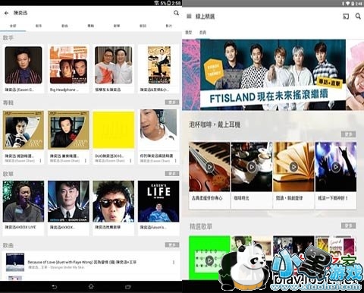Tap the more button for 精選歌單
Image resolution: width=364 pixels, height=293 pixels.
(348, 225)
